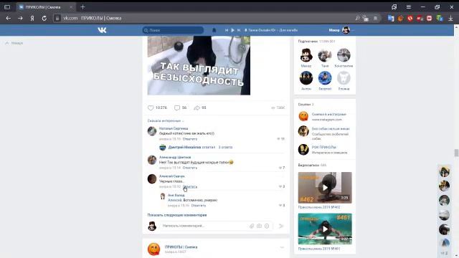This screenshot has height=258, width=459.
Task: Open the next post's 'ПРИКОЛЫ | Смеха' title
Action: 181,247
